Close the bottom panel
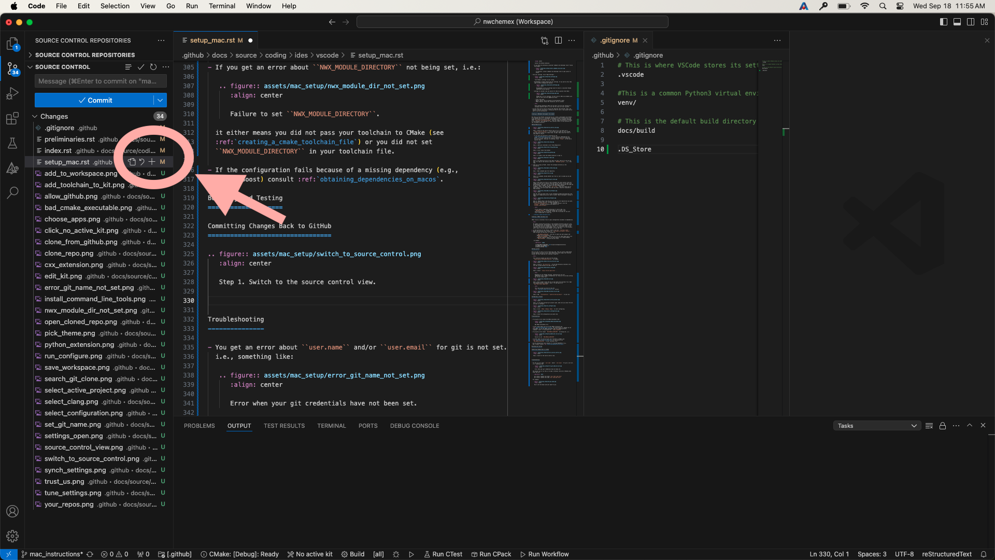This screenshot has width=995, height=560. click(x=983, y=425)
